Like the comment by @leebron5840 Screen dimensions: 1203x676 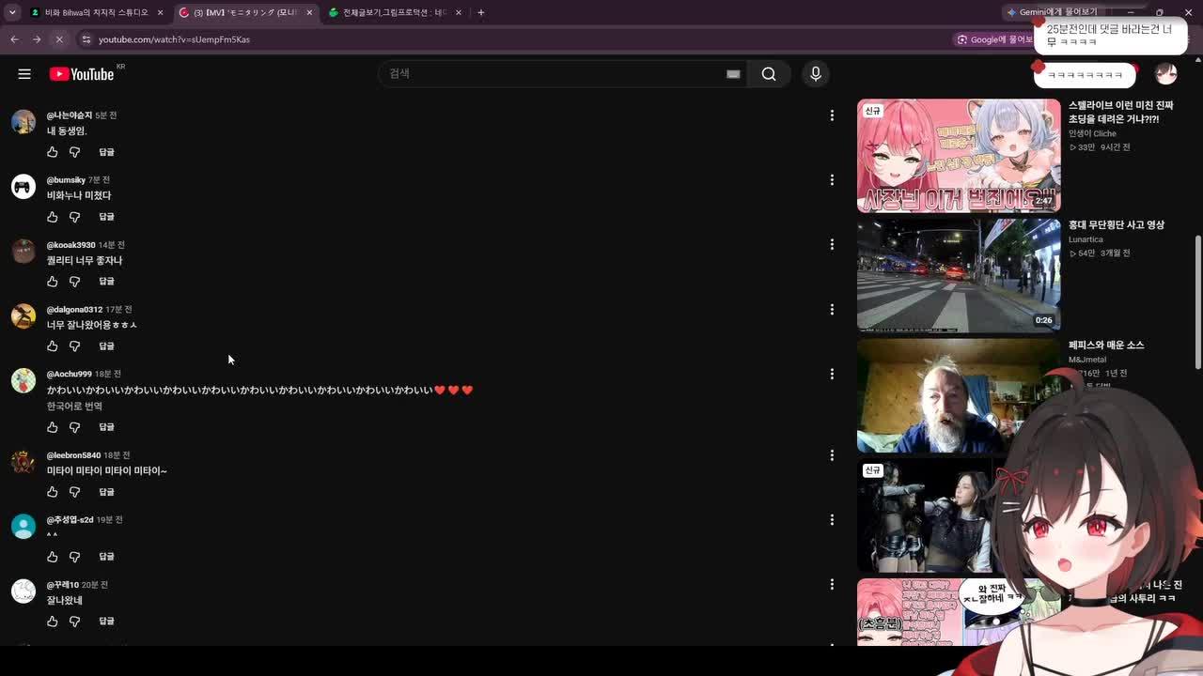click(x=53, y=492)
